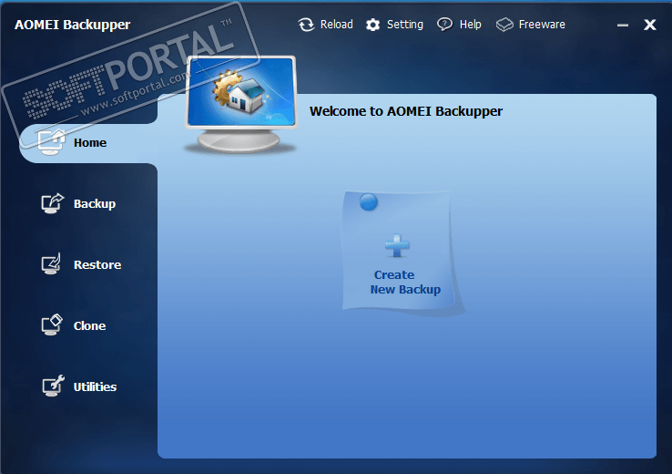Viewport: 672px width, 474px height.
Task: Open the Setting gear icon
Action: tap(372, 25)
